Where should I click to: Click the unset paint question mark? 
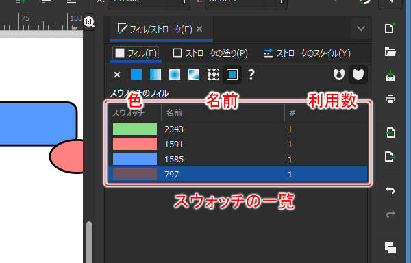coord(251,75)
